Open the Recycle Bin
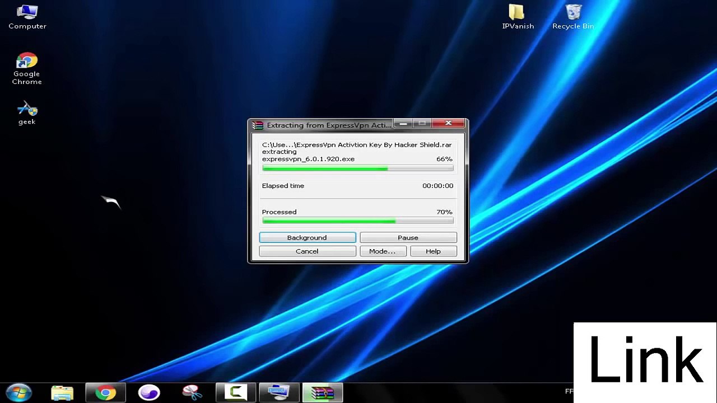The height and width of the screenshot is (403, 717). [x=572, y=17]
